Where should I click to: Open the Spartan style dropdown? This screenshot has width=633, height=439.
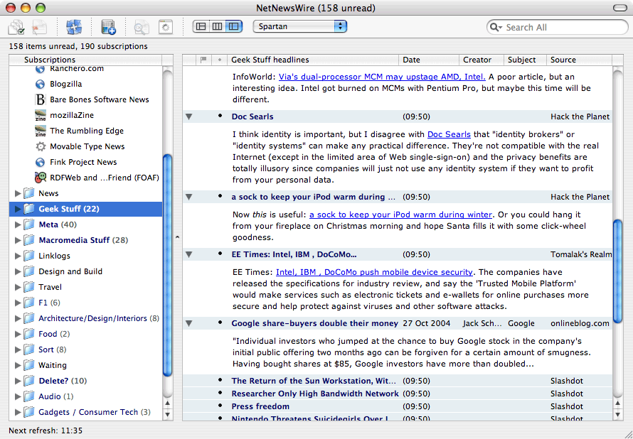(299, 26)
